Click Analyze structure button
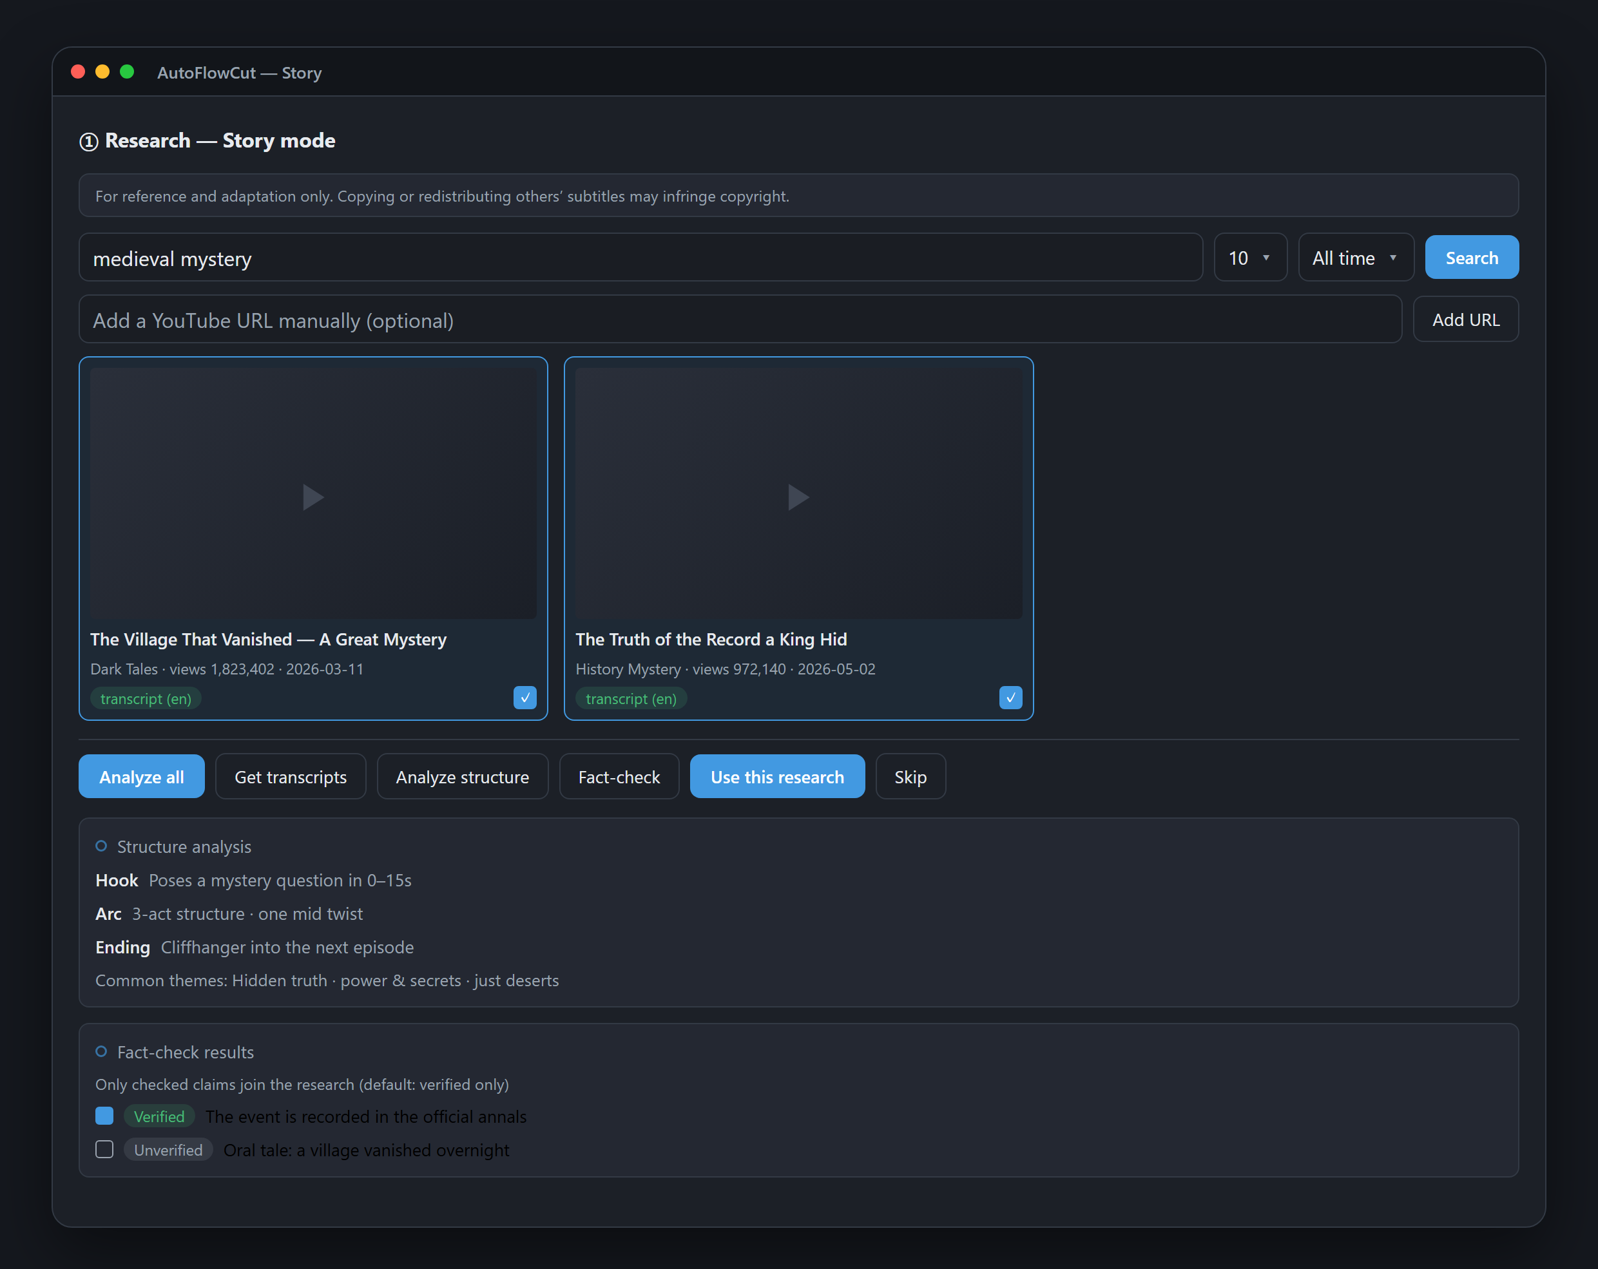The width and height of the screenshot is (1598, 1269). 463,776
